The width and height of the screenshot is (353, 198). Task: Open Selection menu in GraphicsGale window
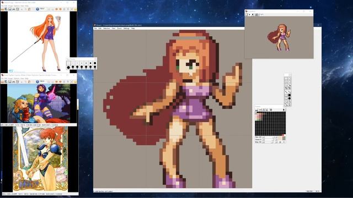coord(106,29)
